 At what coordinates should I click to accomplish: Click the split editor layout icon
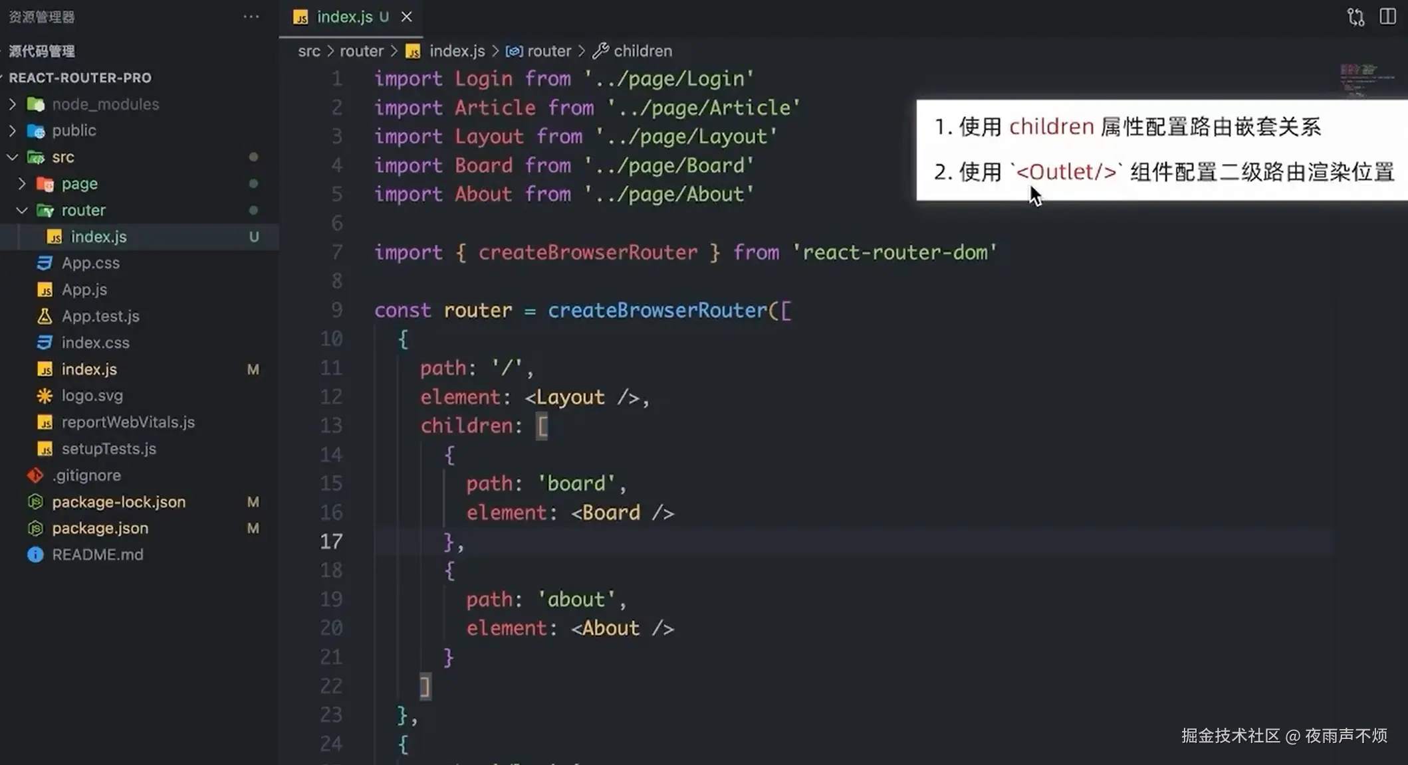pyautogui.click(x=1387, y=17)
